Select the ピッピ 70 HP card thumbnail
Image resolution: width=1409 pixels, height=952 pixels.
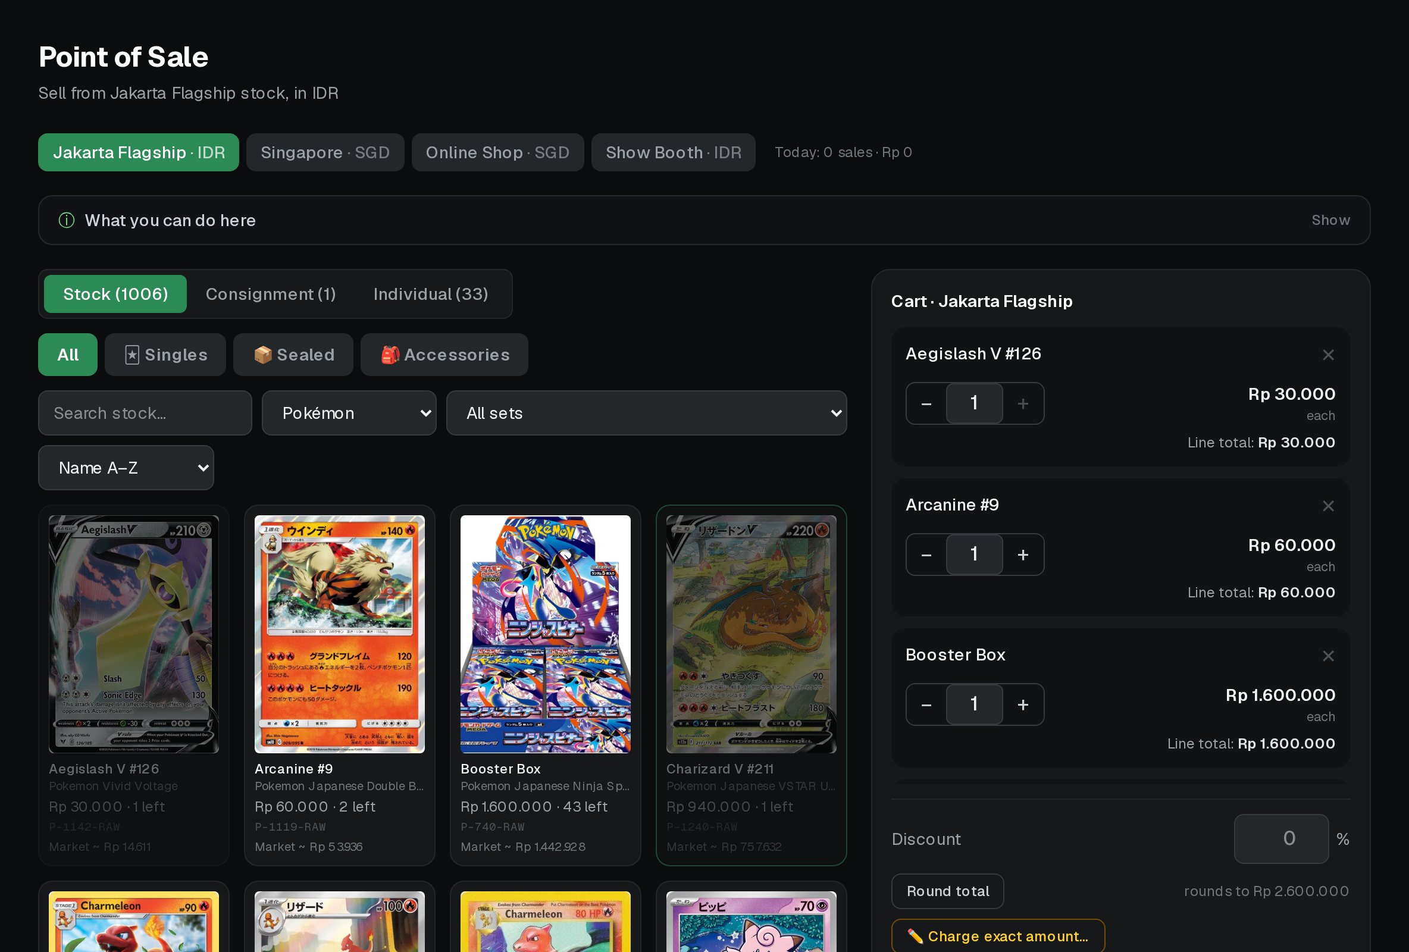751,921
